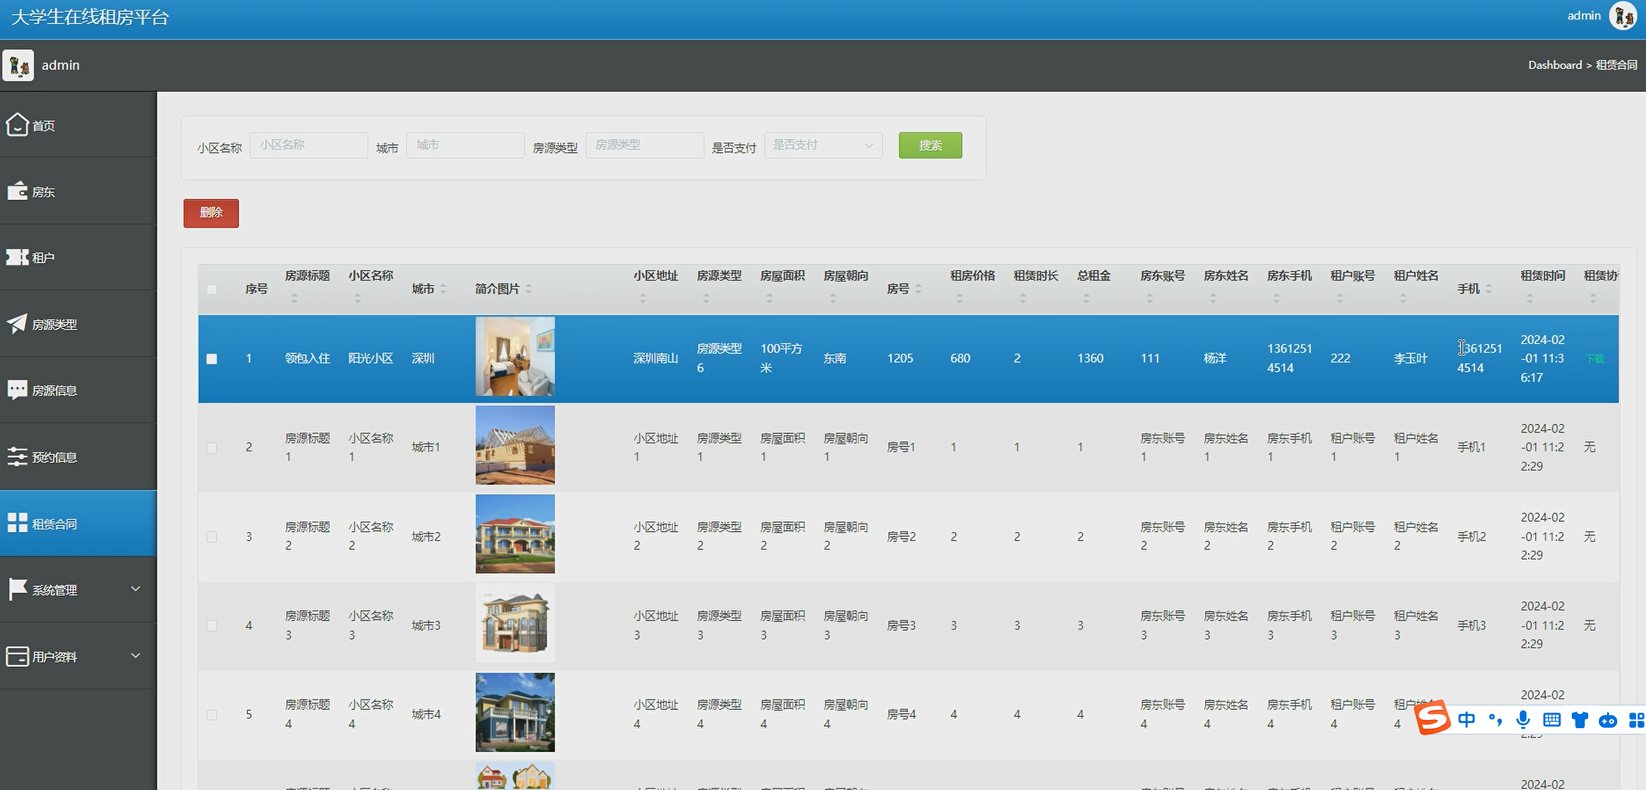Click Sogou punctuation mode icon

tap(1495, 720)
